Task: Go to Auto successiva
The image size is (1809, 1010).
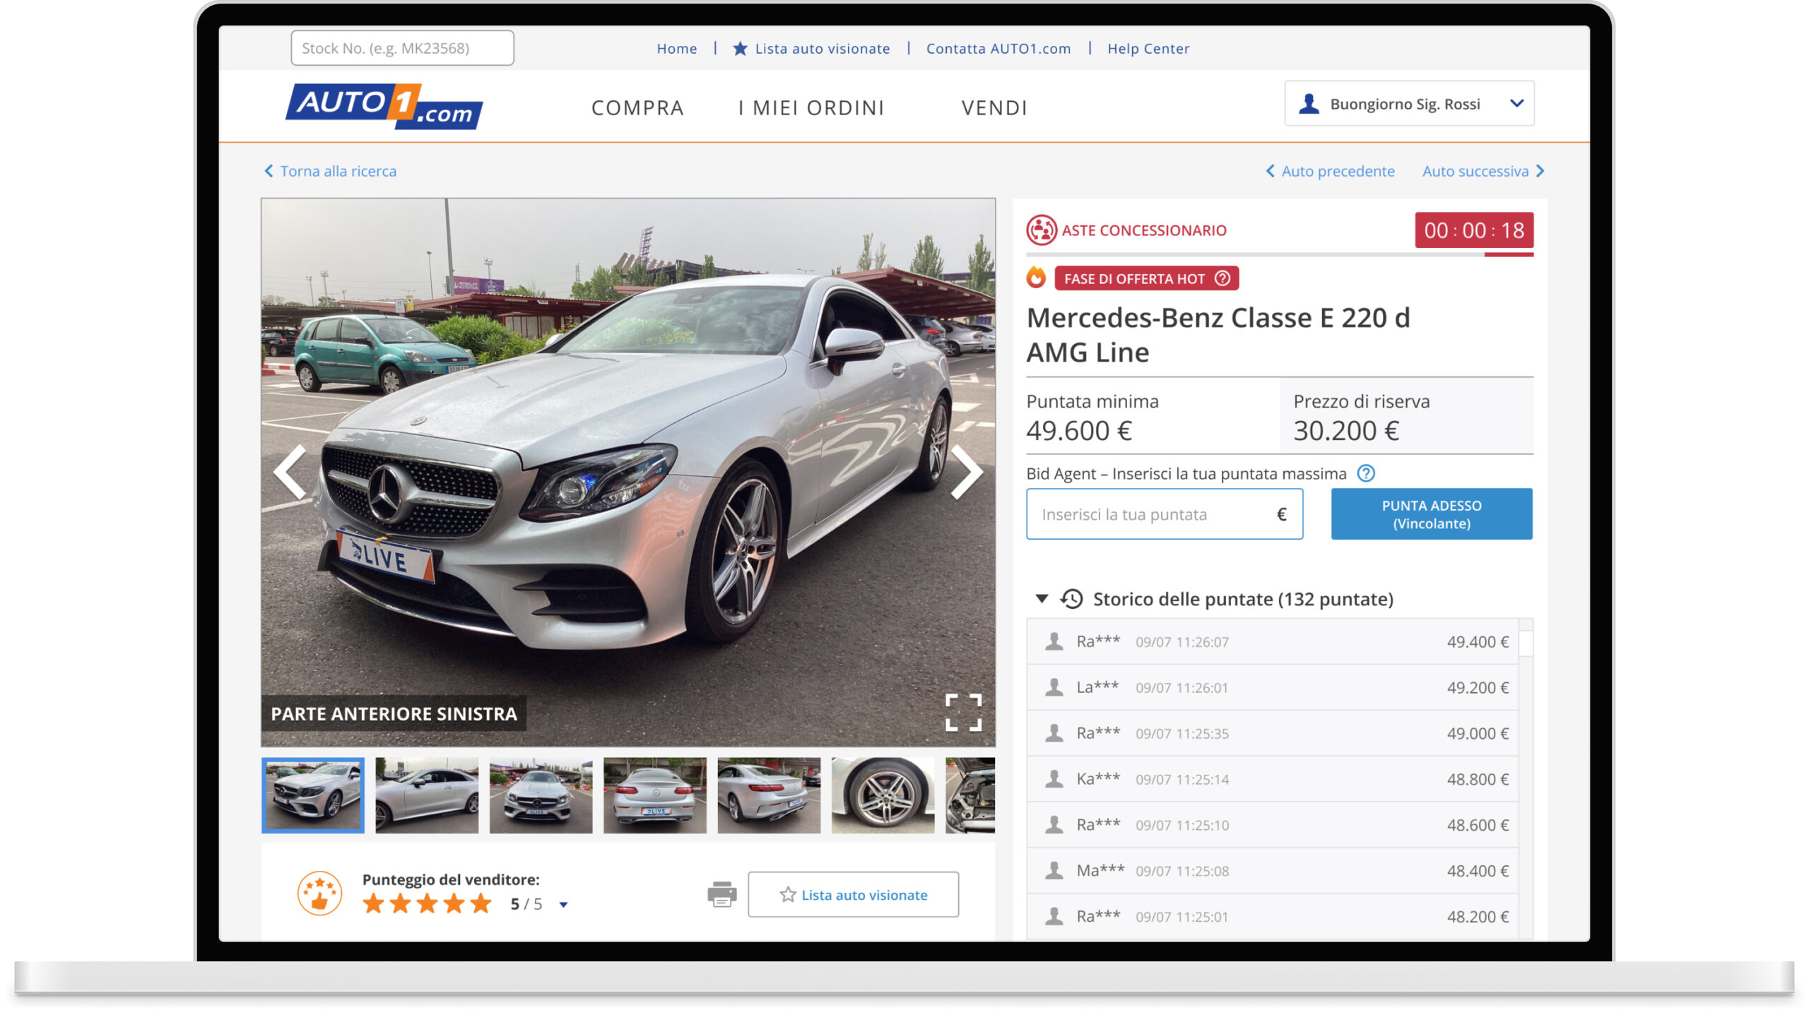Action: pos(1483,171)
